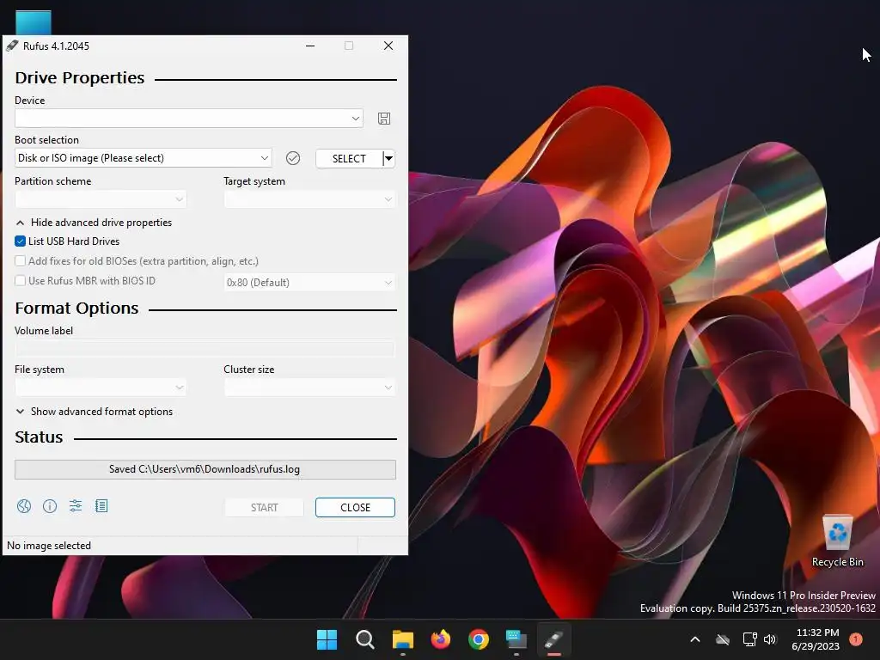Open the notification bell badge
880x660 pixels.
click(x=855, y=639)
